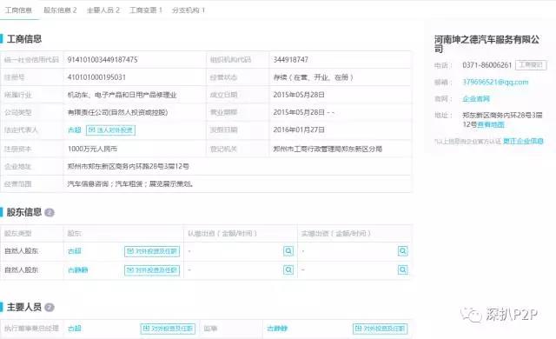The image size is (556, 339).
Task: Click the 更正企业信息 link
Action: tap(523, 141)
